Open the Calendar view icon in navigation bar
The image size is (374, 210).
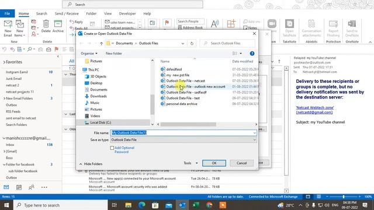pyautogui.click(x=19, y=187)
